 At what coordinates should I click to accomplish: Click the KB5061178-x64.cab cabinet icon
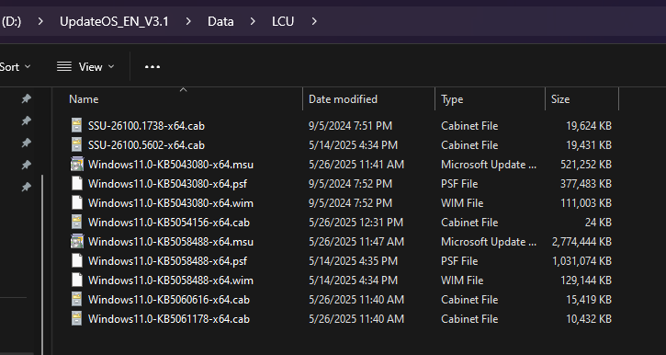pos(76,319)
